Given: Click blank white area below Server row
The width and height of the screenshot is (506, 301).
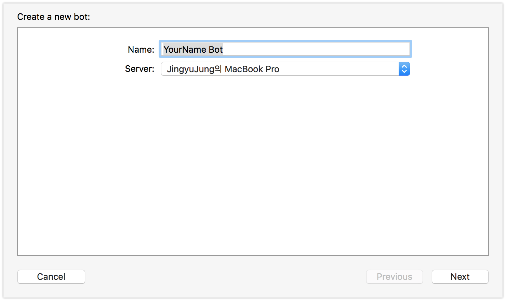Looking at the screenshot, I should [x=253, y=164].
